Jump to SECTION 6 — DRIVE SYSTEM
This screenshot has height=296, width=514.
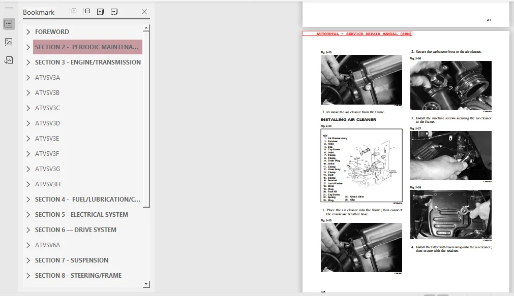tap(76, 230)
